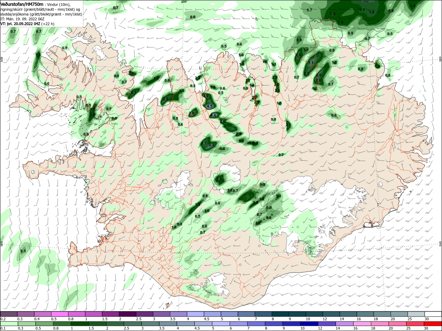Click the 2.5 precipitation value in the northwest

pyautogui.click(x=165, y=99)
